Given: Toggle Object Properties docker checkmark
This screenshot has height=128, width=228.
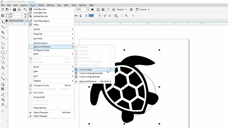Looking at the screenshot, I should (41, 112).
